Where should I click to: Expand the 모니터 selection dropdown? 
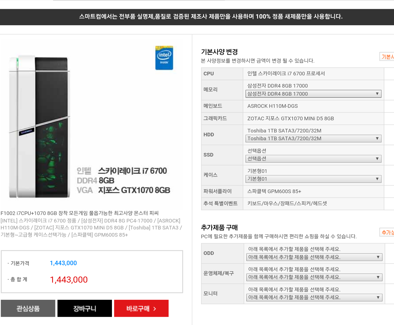coord(314,298)
